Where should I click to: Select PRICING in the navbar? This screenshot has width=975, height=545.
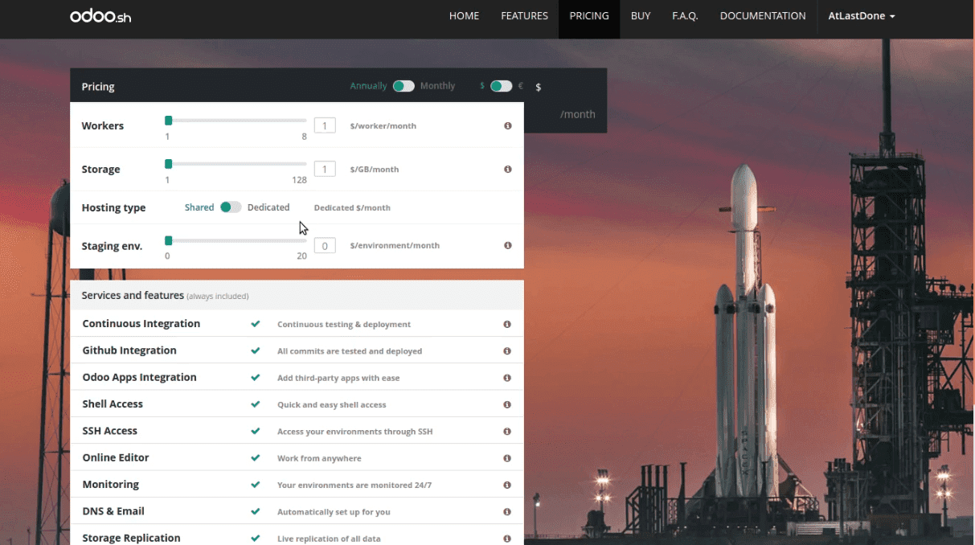pyautogui.click(x=589, y=16)
